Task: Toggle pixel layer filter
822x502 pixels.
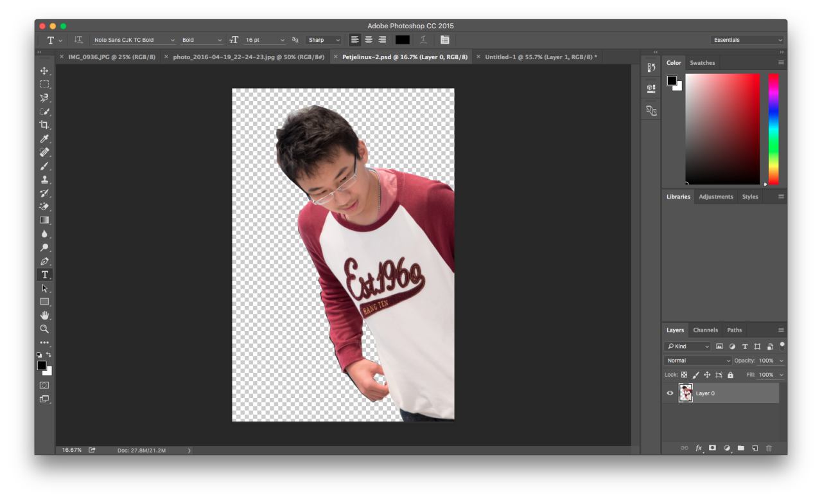Action: (x=720, y=347)
